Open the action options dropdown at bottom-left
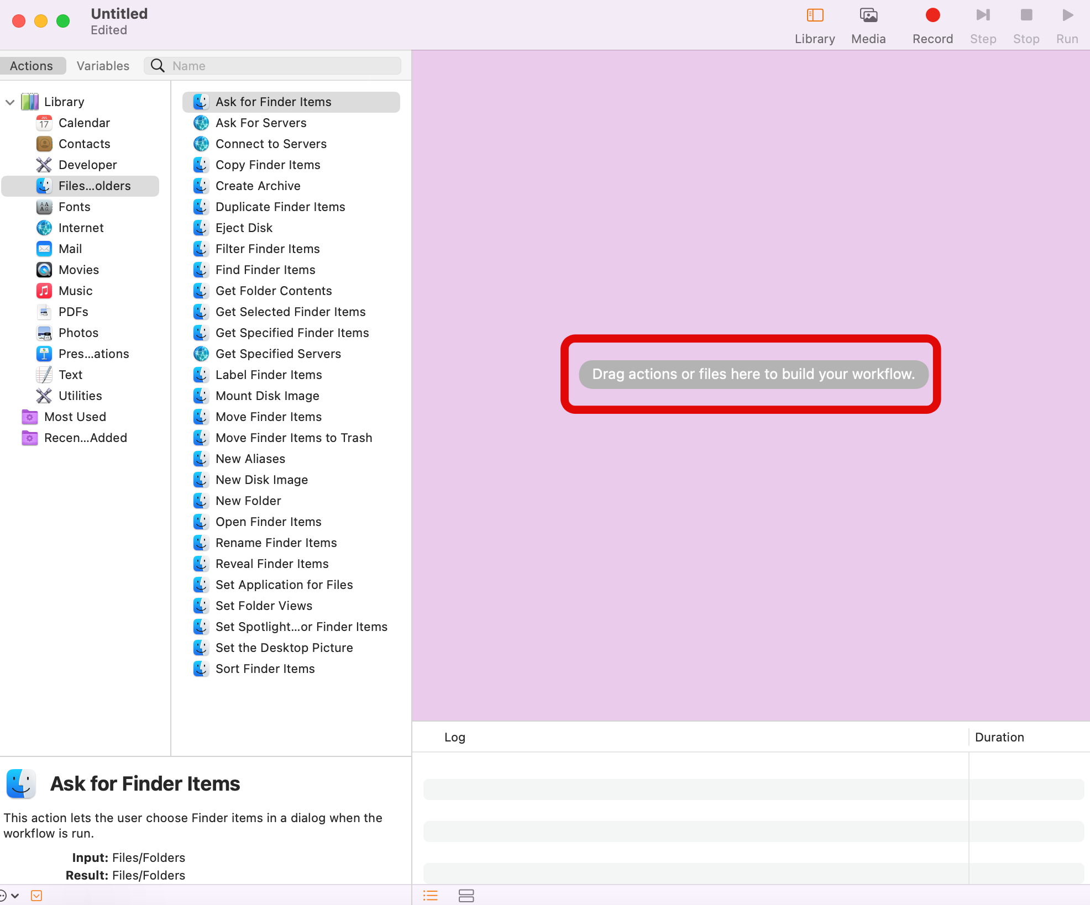The height and width of the screenshot is (905, 1090). click(9, 896)
